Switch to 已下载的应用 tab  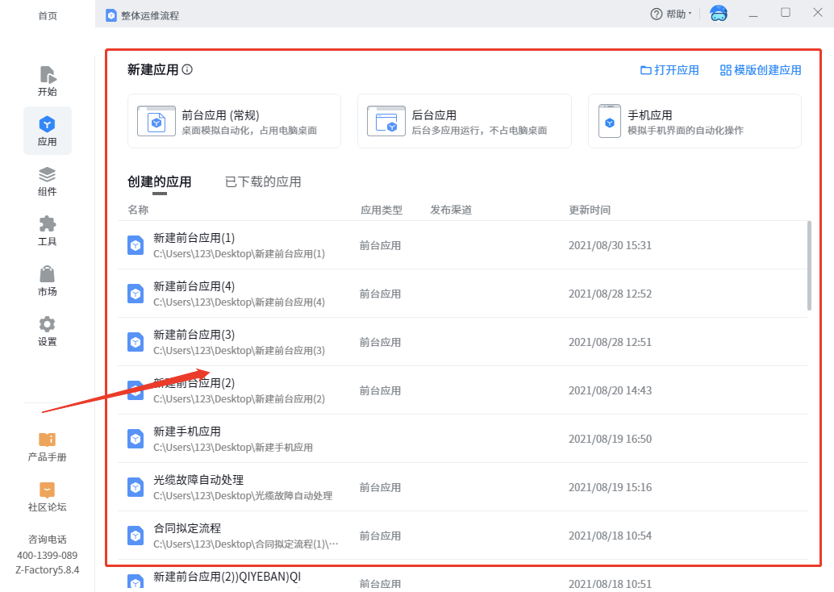coord(263,182)
